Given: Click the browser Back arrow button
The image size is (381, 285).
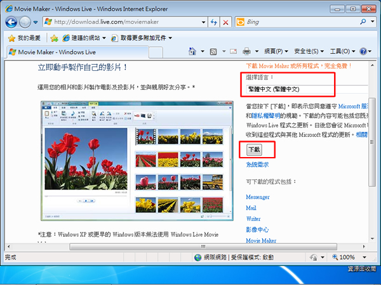Looking at the screenshot, I should point(11,22).
